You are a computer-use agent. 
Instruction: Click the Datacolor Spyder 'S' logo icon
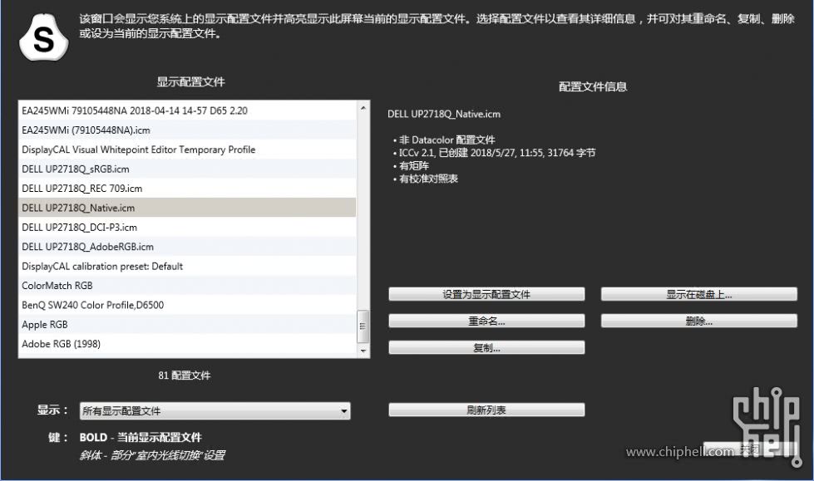click(x=43, y=37)
